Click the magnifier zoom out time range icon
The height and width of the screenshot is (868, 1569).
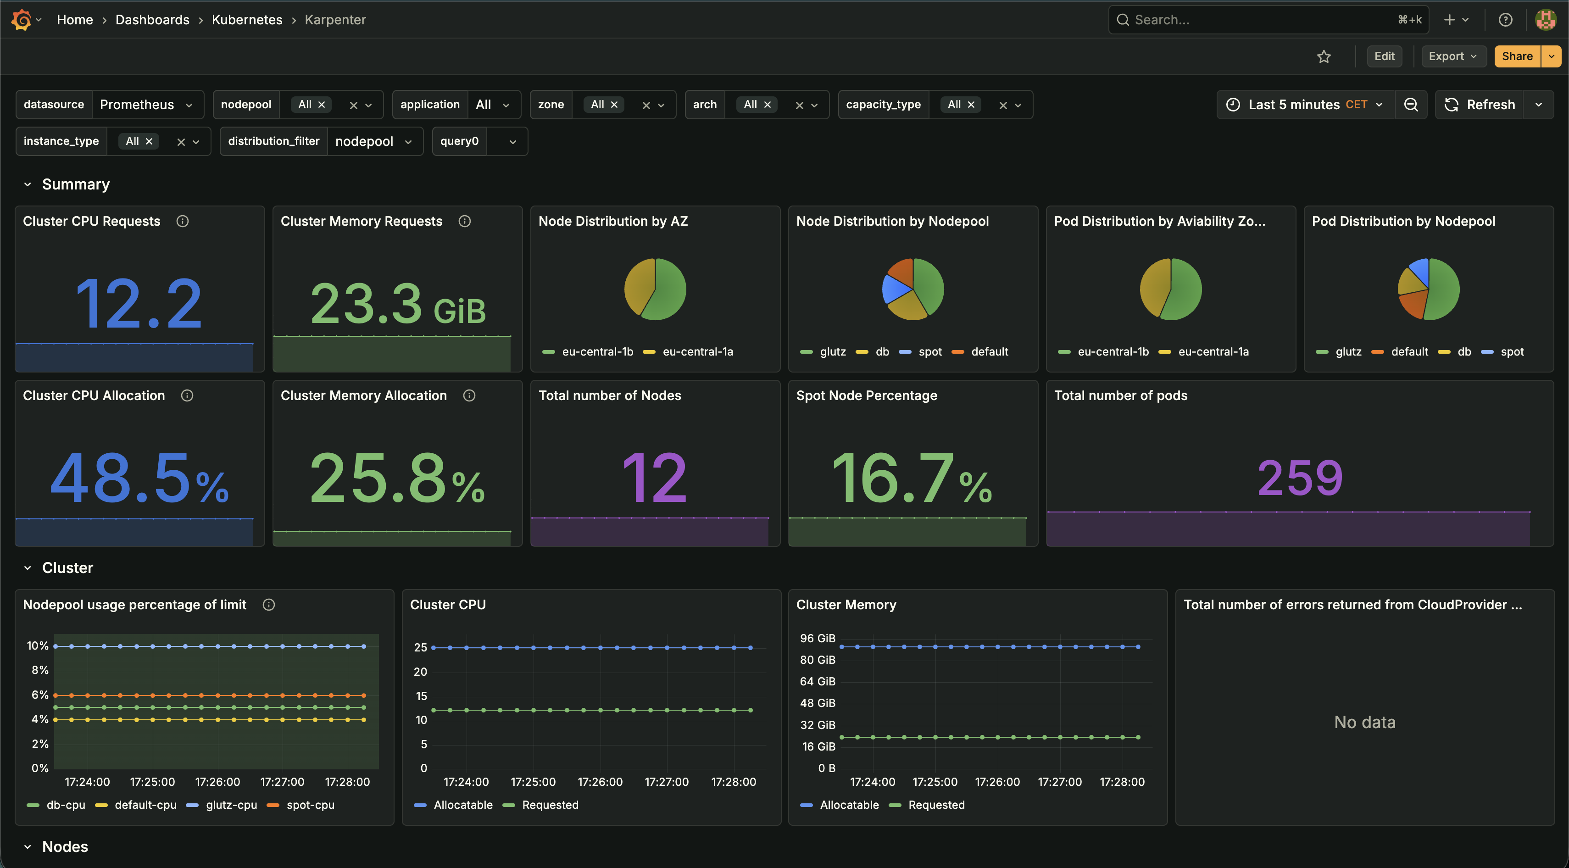click(x=1412, y=104)
